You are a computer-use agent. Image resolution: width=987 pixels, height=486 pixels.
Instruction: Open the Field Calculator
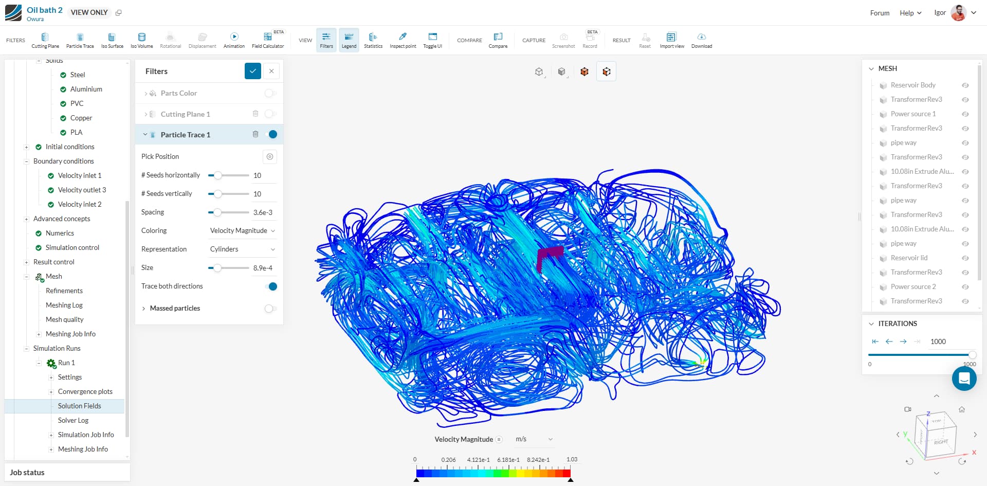click(x=267, y=40)
